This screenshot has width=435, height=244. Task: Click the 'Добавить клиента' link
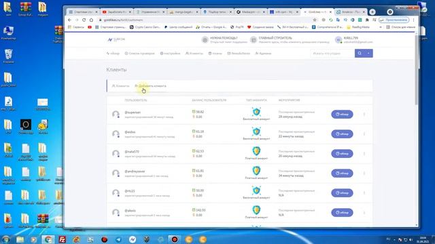(x=150, y=86)
